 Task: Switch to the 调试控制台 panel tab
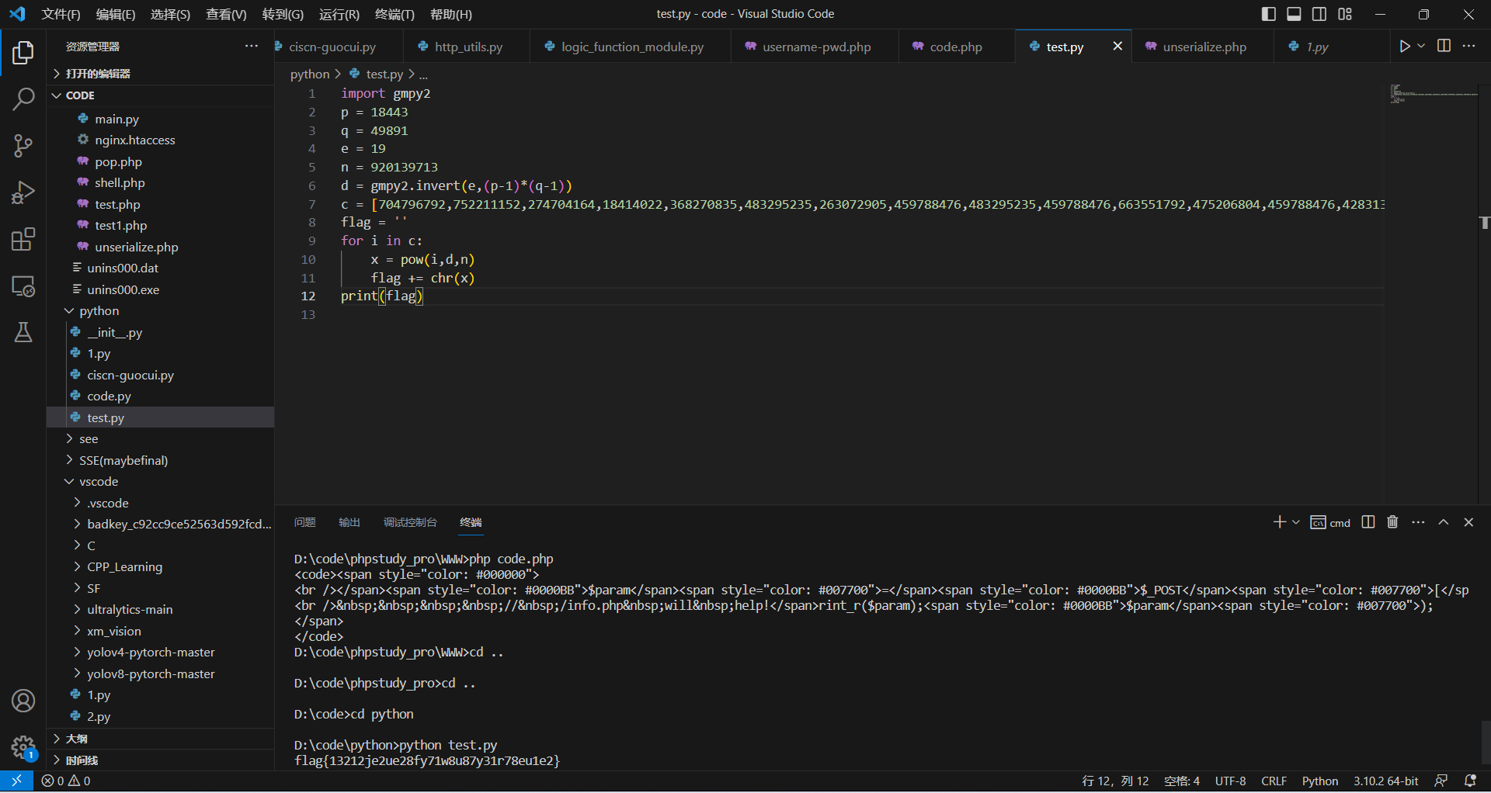(410, 522)
